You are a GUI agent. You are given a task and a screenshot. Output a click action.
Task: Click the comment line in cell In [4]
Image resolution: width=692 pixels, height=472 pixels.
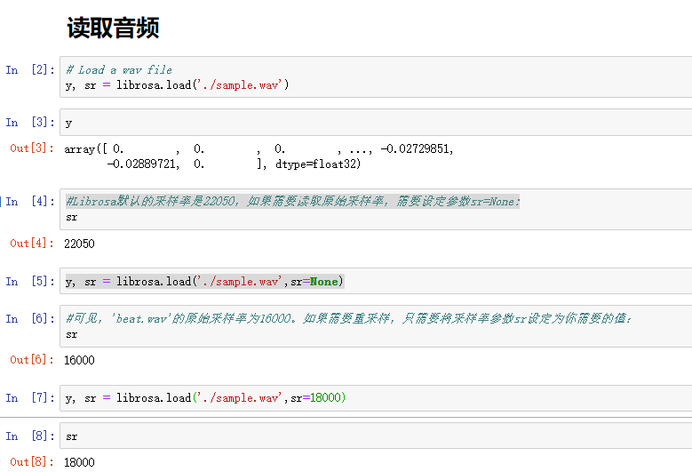tap(292, 201)
